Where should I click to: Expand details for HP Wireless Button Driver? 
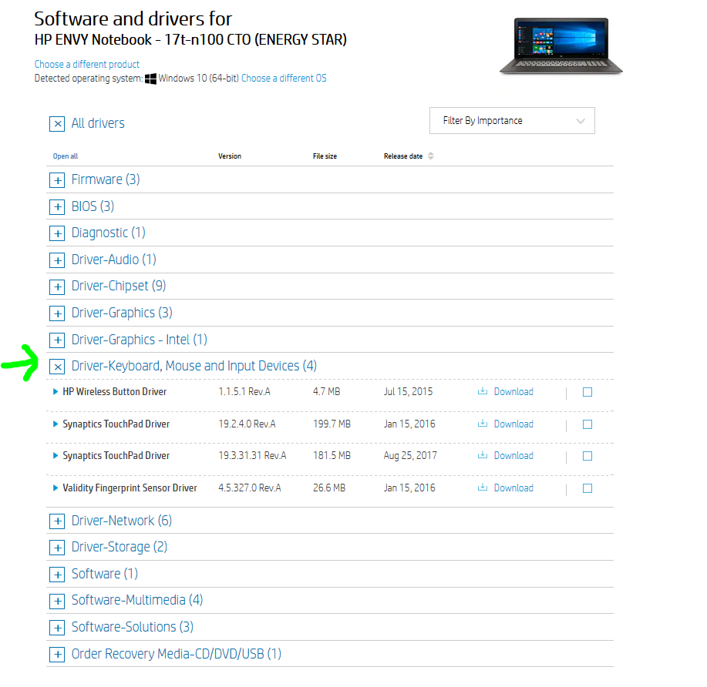click(x=55, y=391)
